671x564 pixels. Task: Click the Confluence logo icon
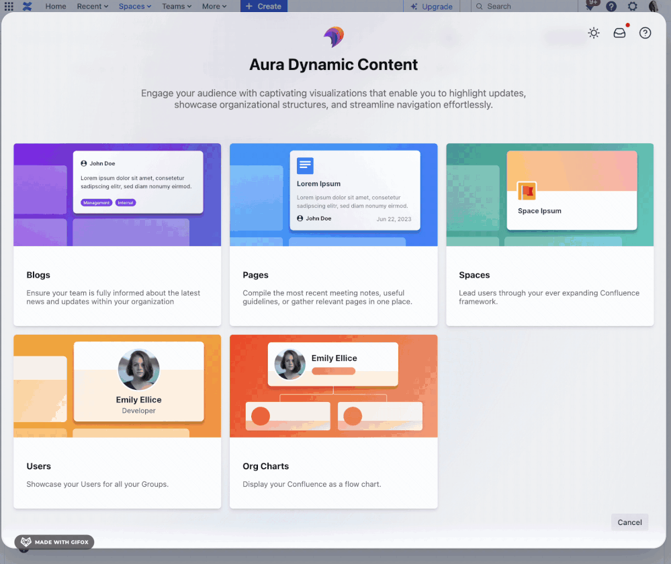coord(28,6)
